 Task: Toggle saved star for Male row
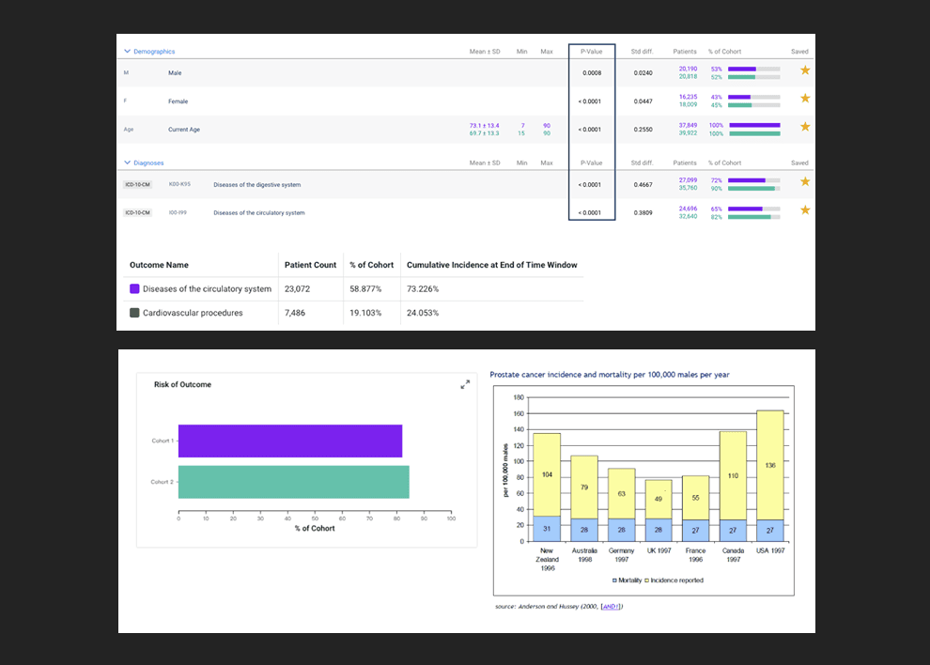[x=804, y=70]
